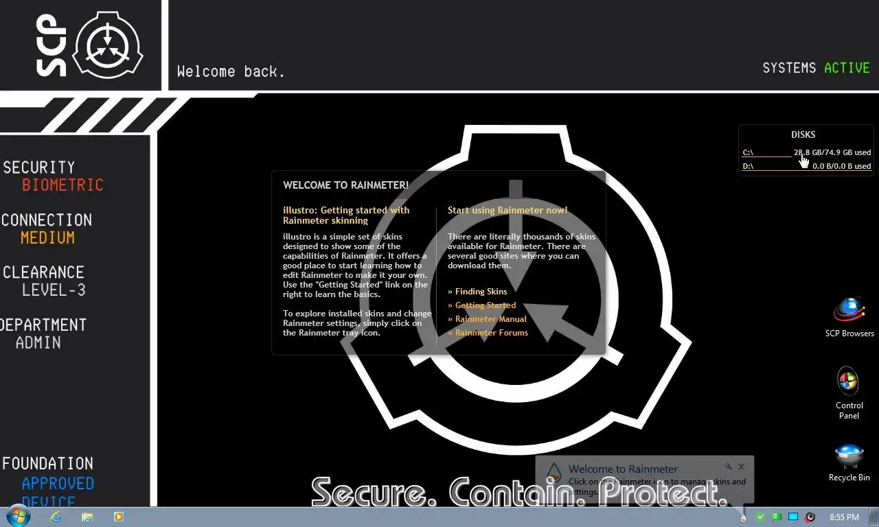Viewport: 879px width, 527px height.
Task: Open Windows Media Player from the taskbar
Action: point(118,517)
